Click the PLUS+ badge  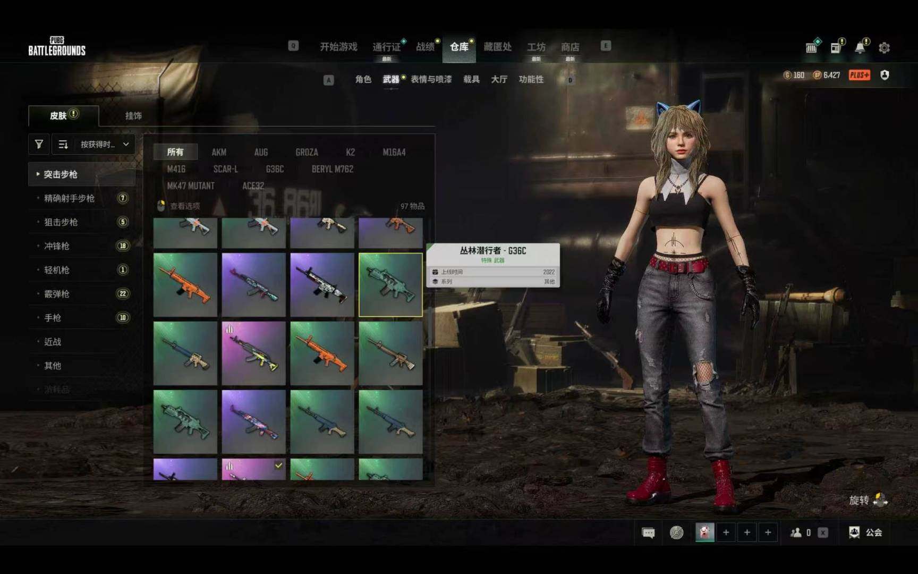click(x=859, y=75)
